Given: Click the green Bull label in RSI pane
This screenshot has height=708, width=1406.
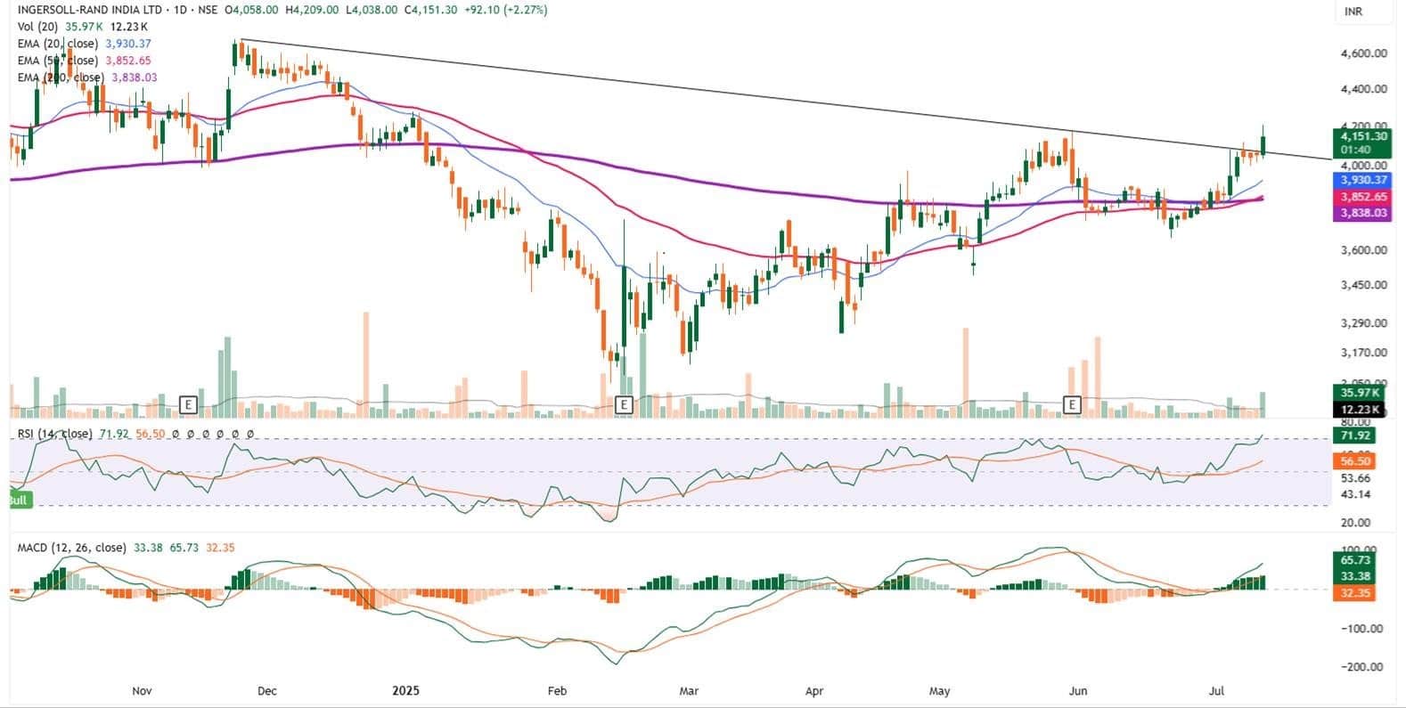Looking at the screenshot, I should (18, 500).
